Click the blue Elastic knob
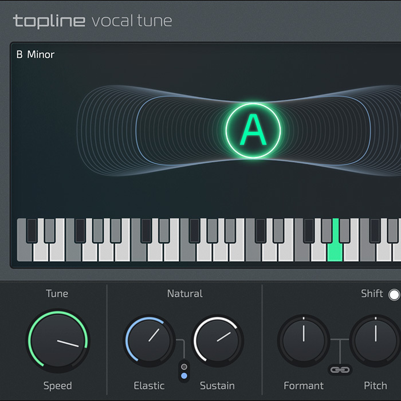Screen dimensions: 401x401 (x=149, y=340)
